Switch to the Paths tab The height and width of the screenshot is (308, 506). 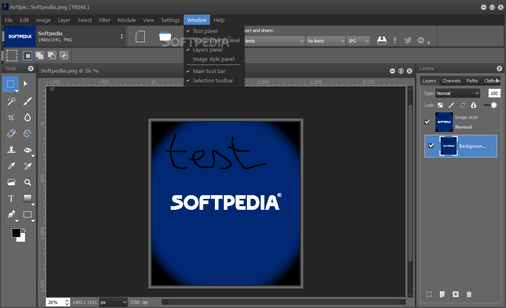click(472, 81)
